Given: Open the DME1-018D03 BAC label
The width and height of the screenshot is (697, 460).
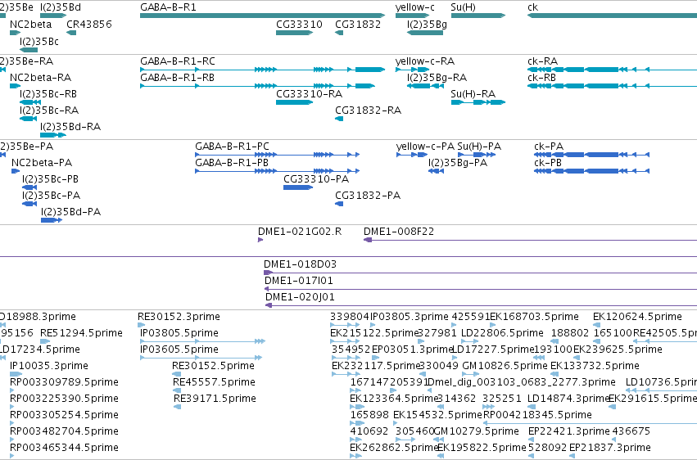Looking at the screenshot, I should [300, 264].
